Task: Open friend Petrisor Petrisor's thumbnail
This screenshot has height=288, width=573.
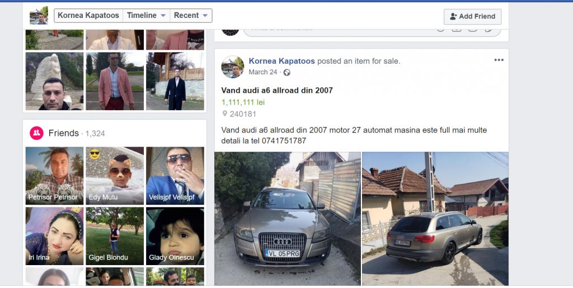Action: tap(54, 176)
